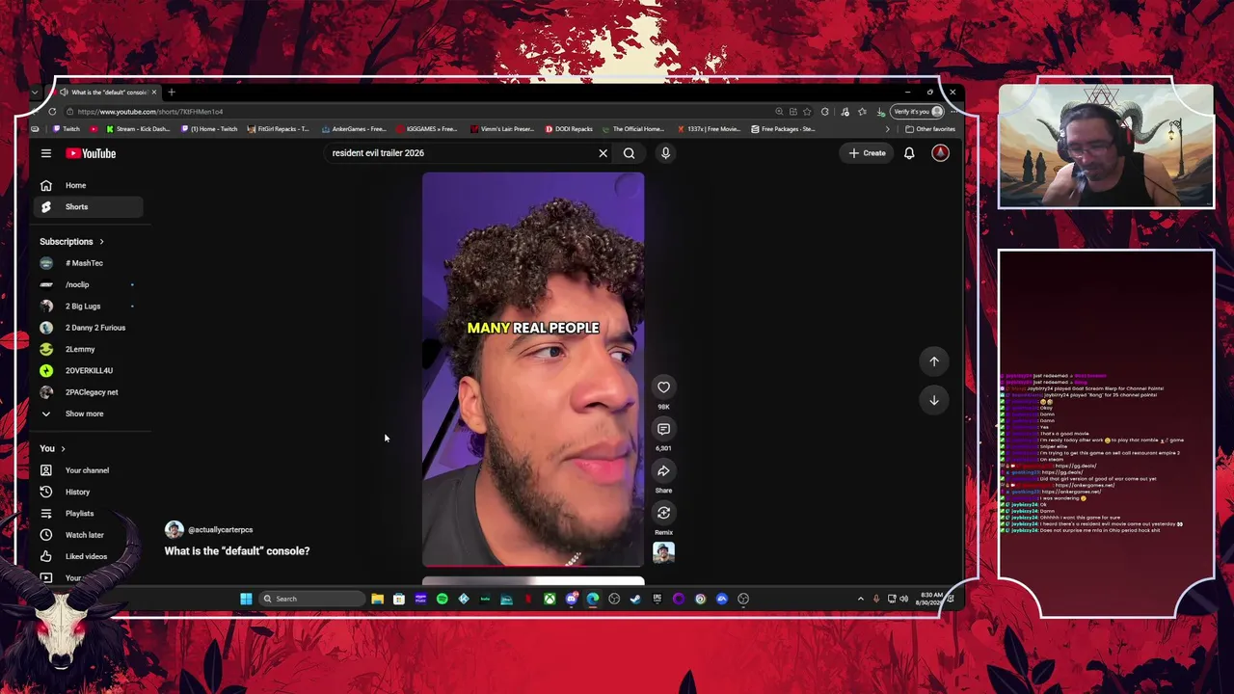Open YouTube notifications bell

coord(909,153)
